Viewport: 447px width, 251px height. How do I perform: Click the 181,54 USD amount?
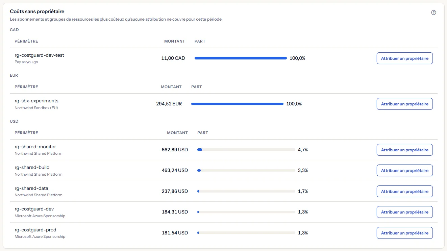(175, 233)
